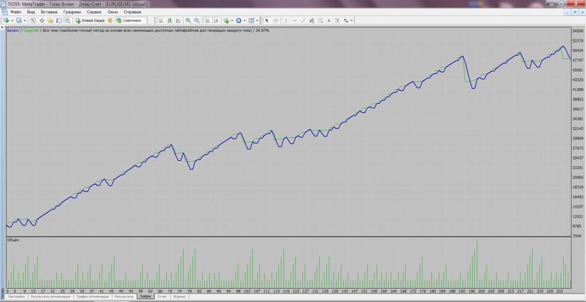This screenshot has height=302, width=586.
Task: Switch chart to bar chart mode
Action: tap(161, 20)
